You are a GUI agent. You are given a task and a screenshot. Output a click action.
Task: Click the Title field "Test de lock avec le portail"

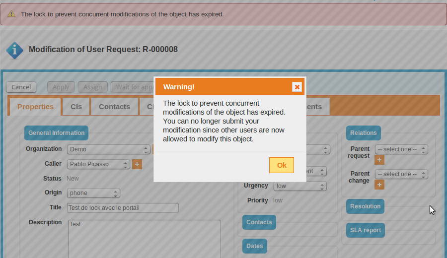[x=123, y=208]
